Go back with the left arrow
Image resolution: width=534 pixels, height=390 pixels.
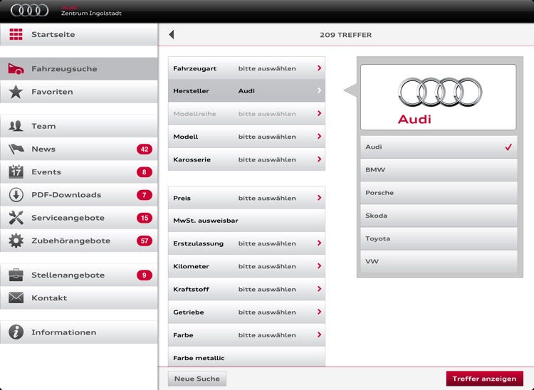pos(172,35)
